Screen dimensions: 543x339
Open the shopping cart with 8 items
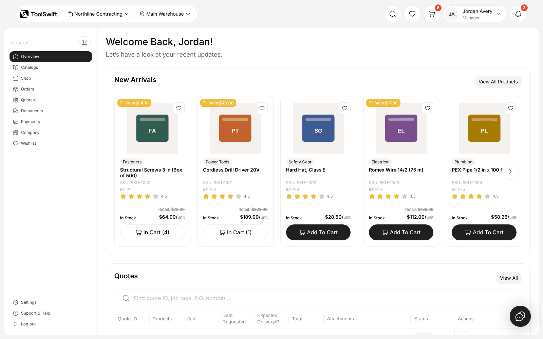(432, 14)
